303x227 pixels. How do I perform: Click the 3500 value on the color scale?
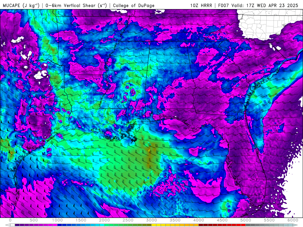click(175, 220)
